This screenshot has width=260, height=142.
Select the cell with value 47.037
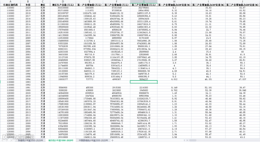pyautogui.click(x=242, y=79)
